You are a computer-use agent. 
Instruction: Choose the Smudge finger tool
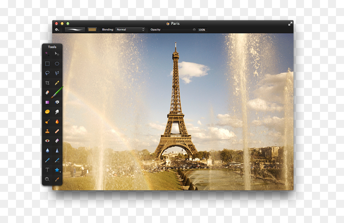tap(57, 112)
